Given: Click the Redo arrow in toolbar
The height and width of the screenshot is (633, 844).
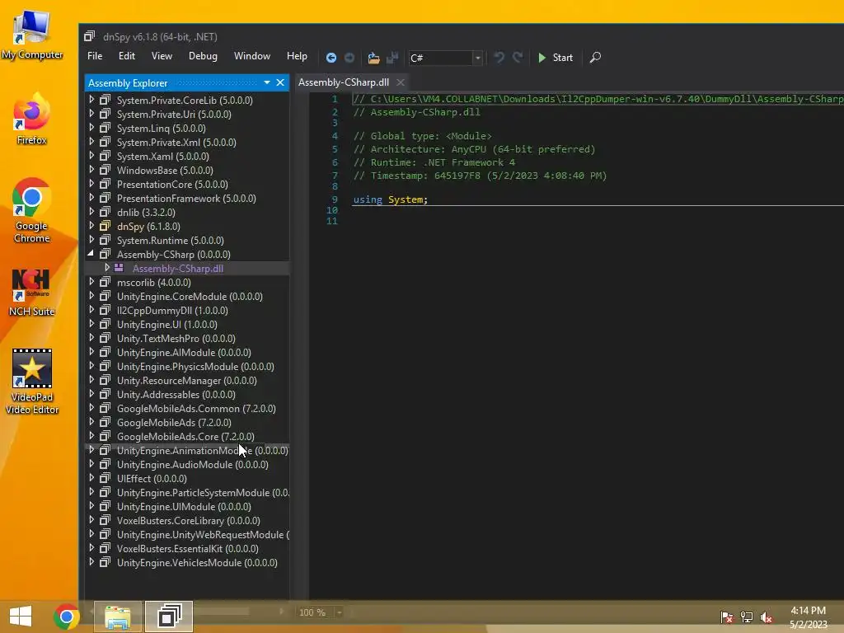Looking at the screenshot, I should click(x=518, y=58).
